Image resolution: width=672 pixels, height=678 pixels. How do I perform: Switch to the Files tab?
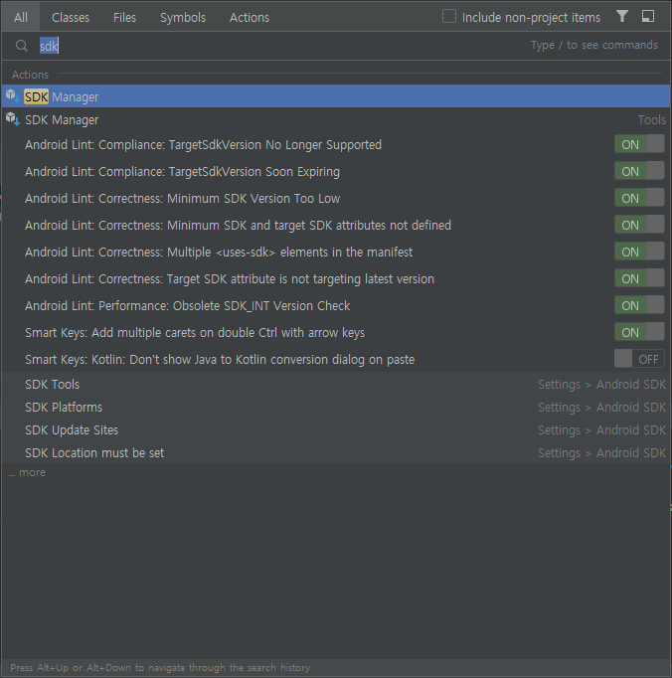[124, 17]
